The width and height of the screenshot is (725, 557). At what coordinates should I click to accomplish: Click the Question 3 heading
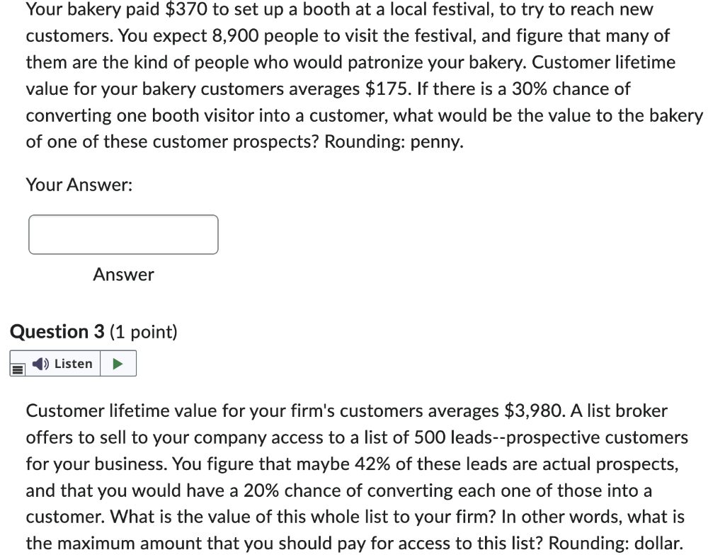tap(57, 331)
